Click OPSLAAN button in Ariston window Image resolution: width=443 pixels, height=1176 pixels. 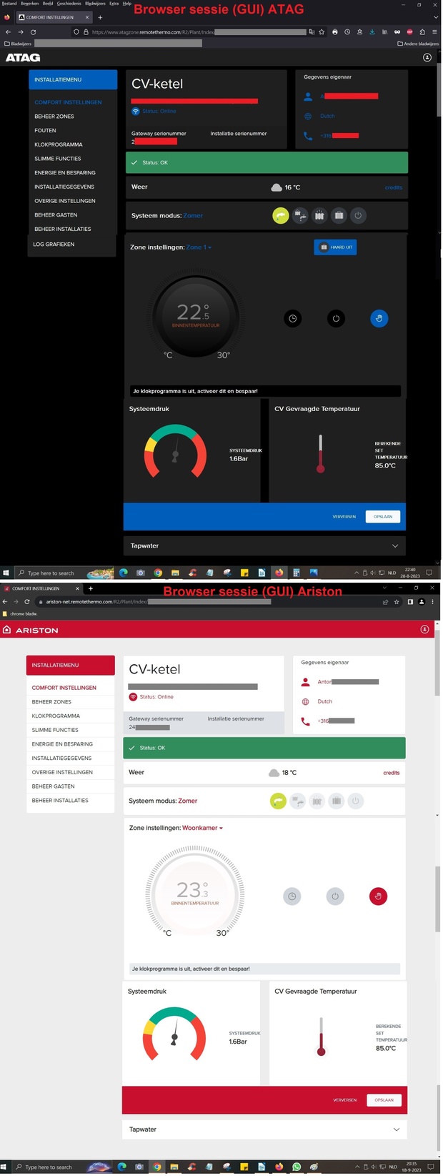(384, 1100)
